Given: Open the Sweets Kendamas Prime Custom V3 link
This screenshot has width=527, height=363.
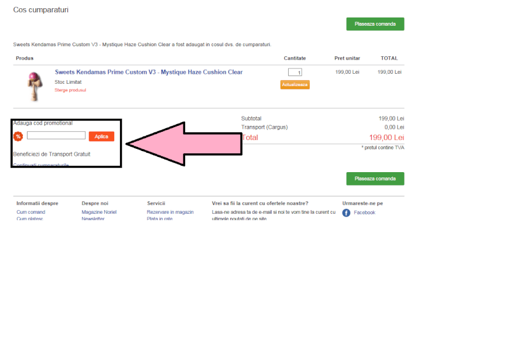Looking at the screenshot, I should coord(149,72).
